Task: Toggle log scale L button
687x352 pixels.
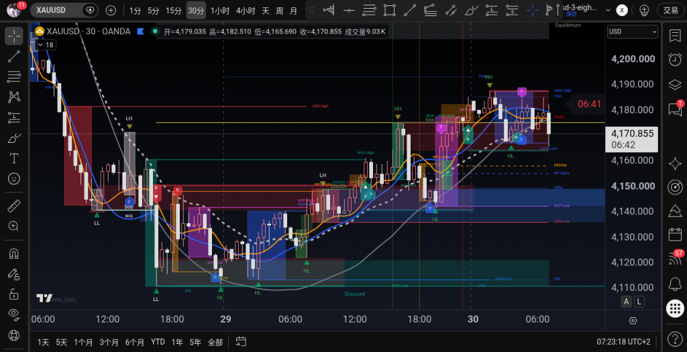Action: [639, 301]
